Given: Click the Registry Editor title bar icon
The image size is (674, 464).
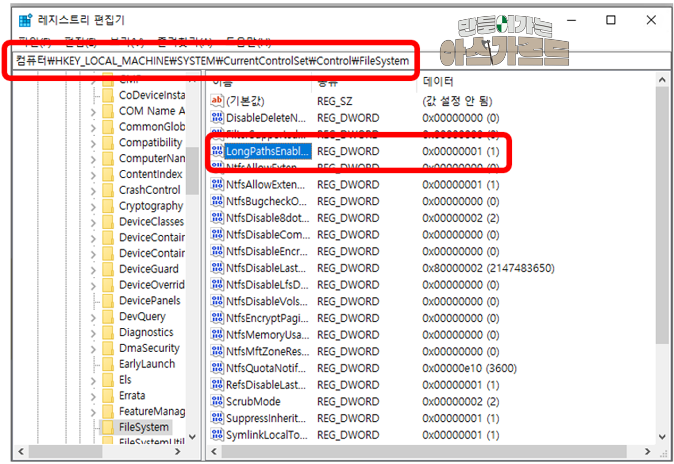Looking at the screenshot, I should coord(25,21).
